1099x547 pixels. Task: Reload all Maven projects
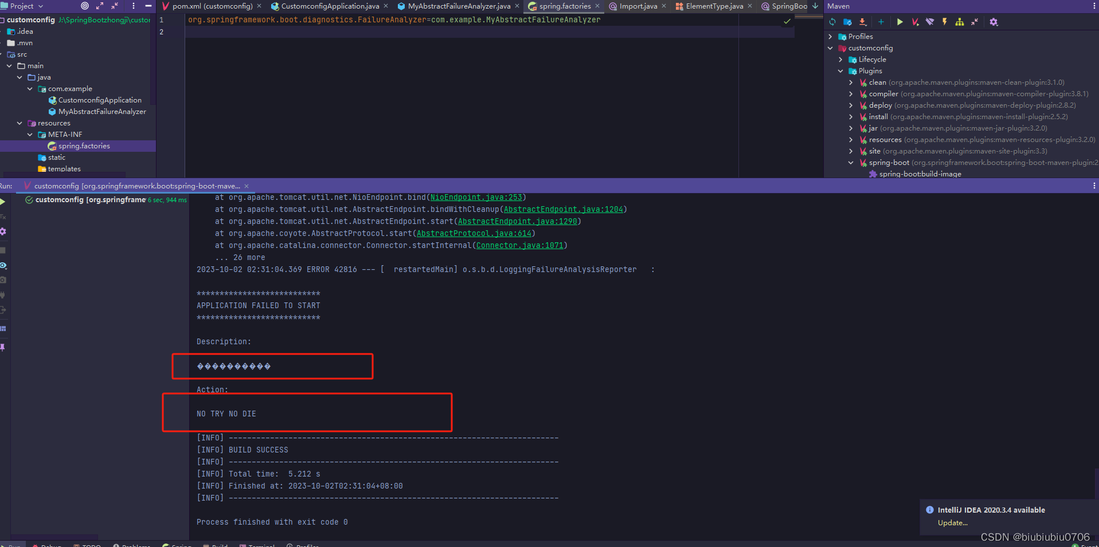tap(832, 22)
